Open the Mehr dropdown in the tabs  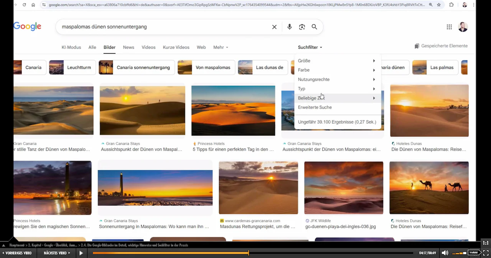221,48
